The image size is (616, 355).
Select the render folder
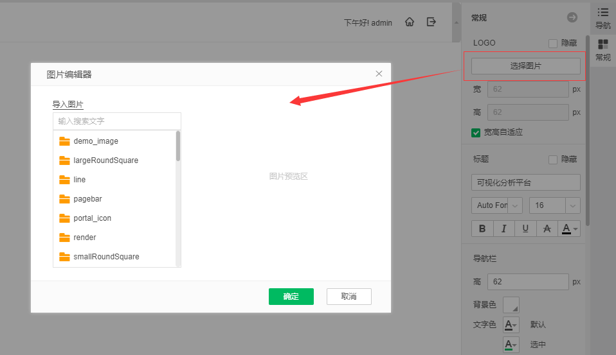pos(114,238)
